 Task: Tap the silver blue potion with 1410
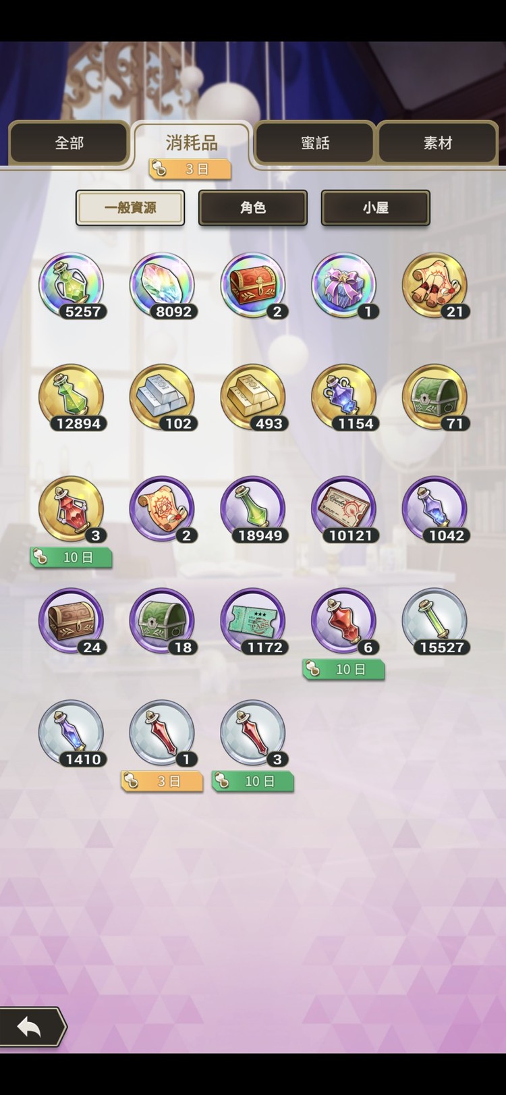coord(71,735)
